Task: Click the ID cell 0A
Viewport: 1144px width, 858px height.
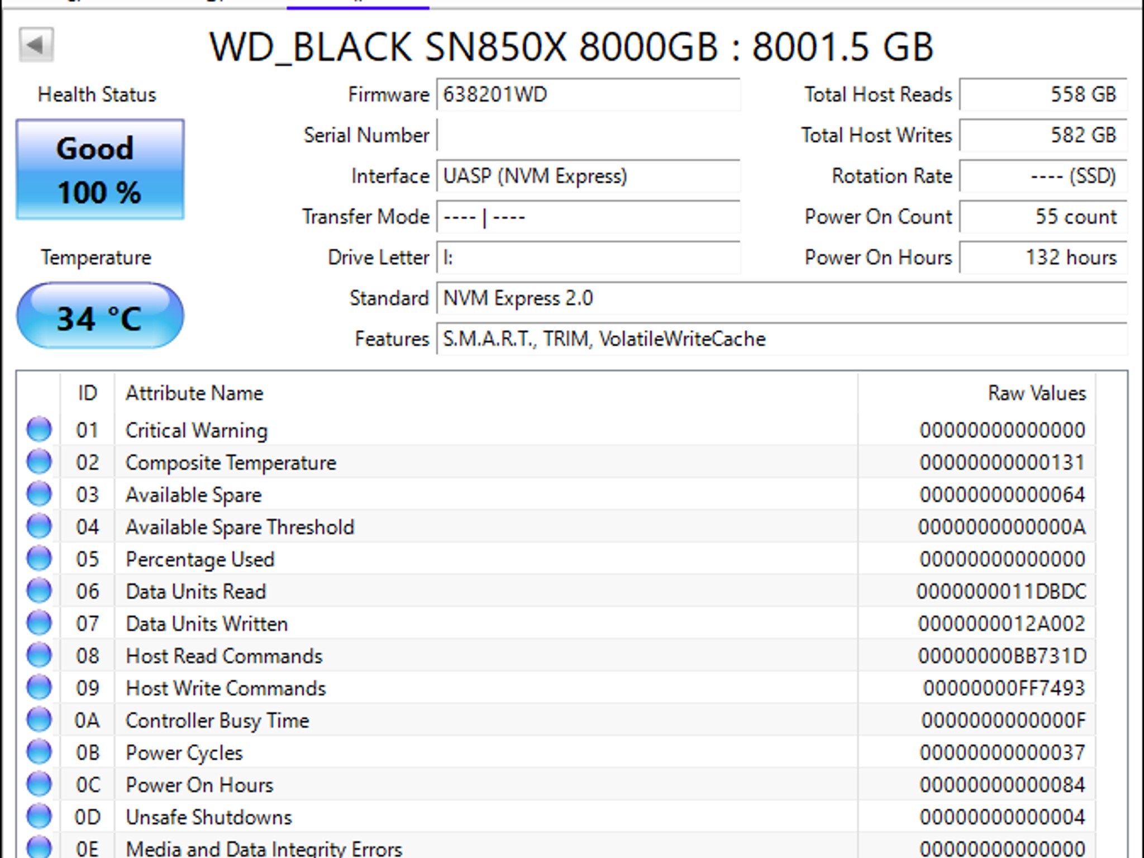Action: (87, 721)
